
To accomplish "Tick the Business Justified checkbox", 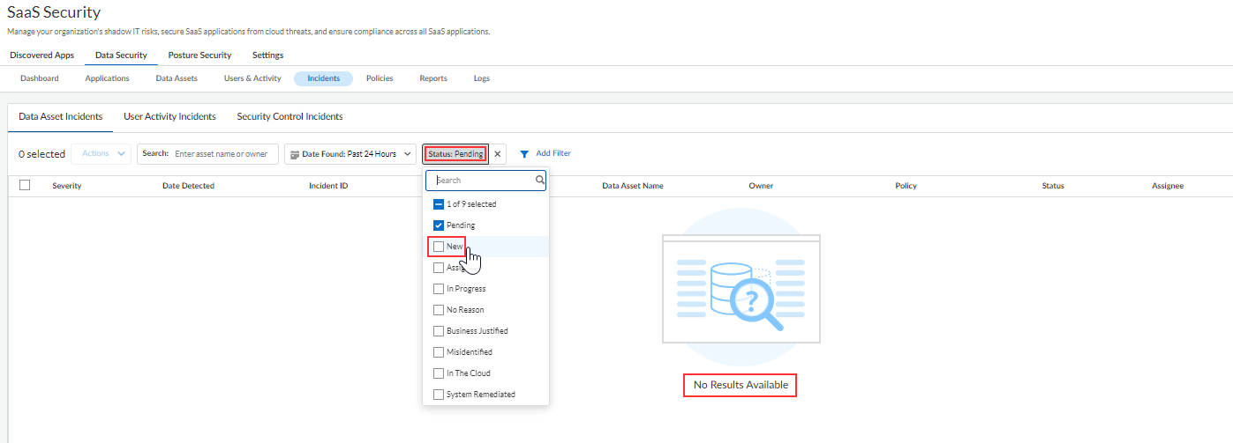I will click(x=439, y=331).
